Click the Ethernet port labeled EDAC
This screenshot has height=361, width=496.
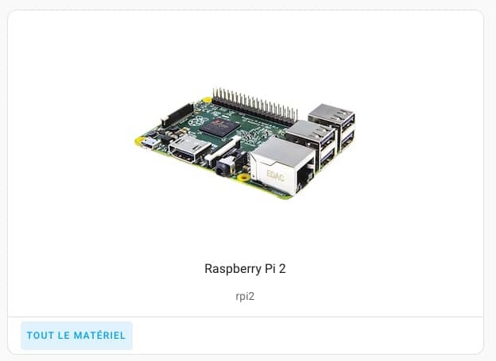[282, 167]
